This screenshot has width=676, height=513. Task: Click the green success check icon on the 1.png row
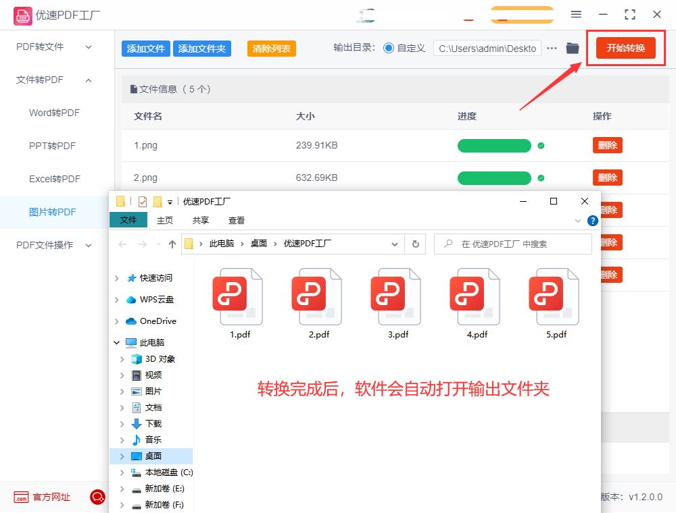point(539,145)
